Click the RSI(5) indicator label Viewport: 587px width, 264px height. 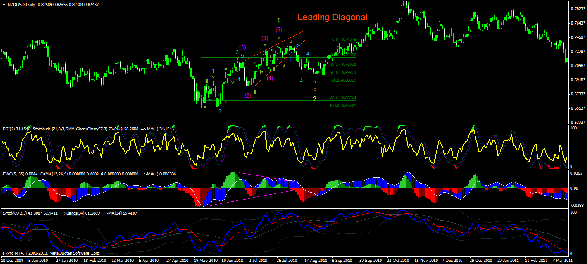click(x=17, y=128)
